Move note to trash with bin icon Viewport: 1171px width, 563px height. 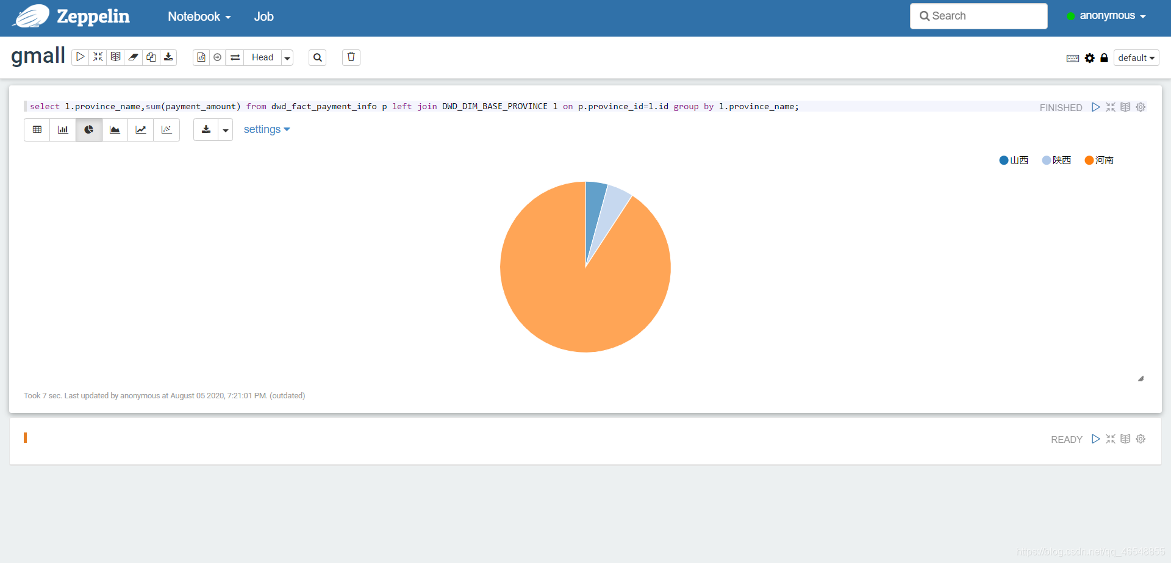351,57
